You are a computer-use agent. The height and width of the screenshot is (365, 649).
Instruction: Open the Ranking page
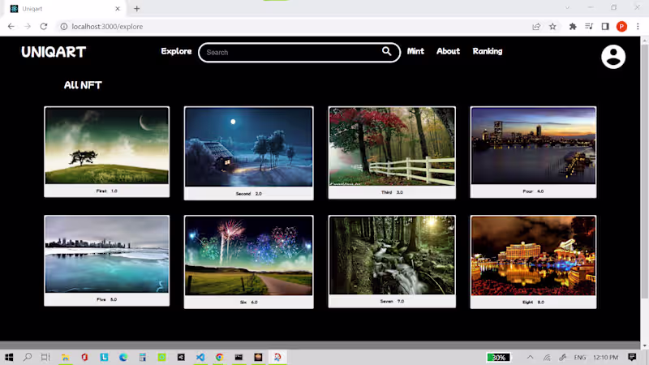(x=488, y=51)
